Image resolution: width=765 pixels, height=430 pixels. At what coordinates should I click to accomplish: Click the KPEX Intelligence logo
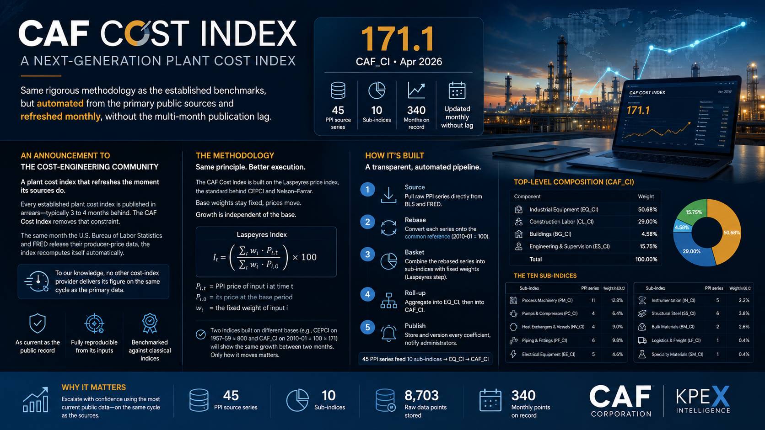point(703,399)
